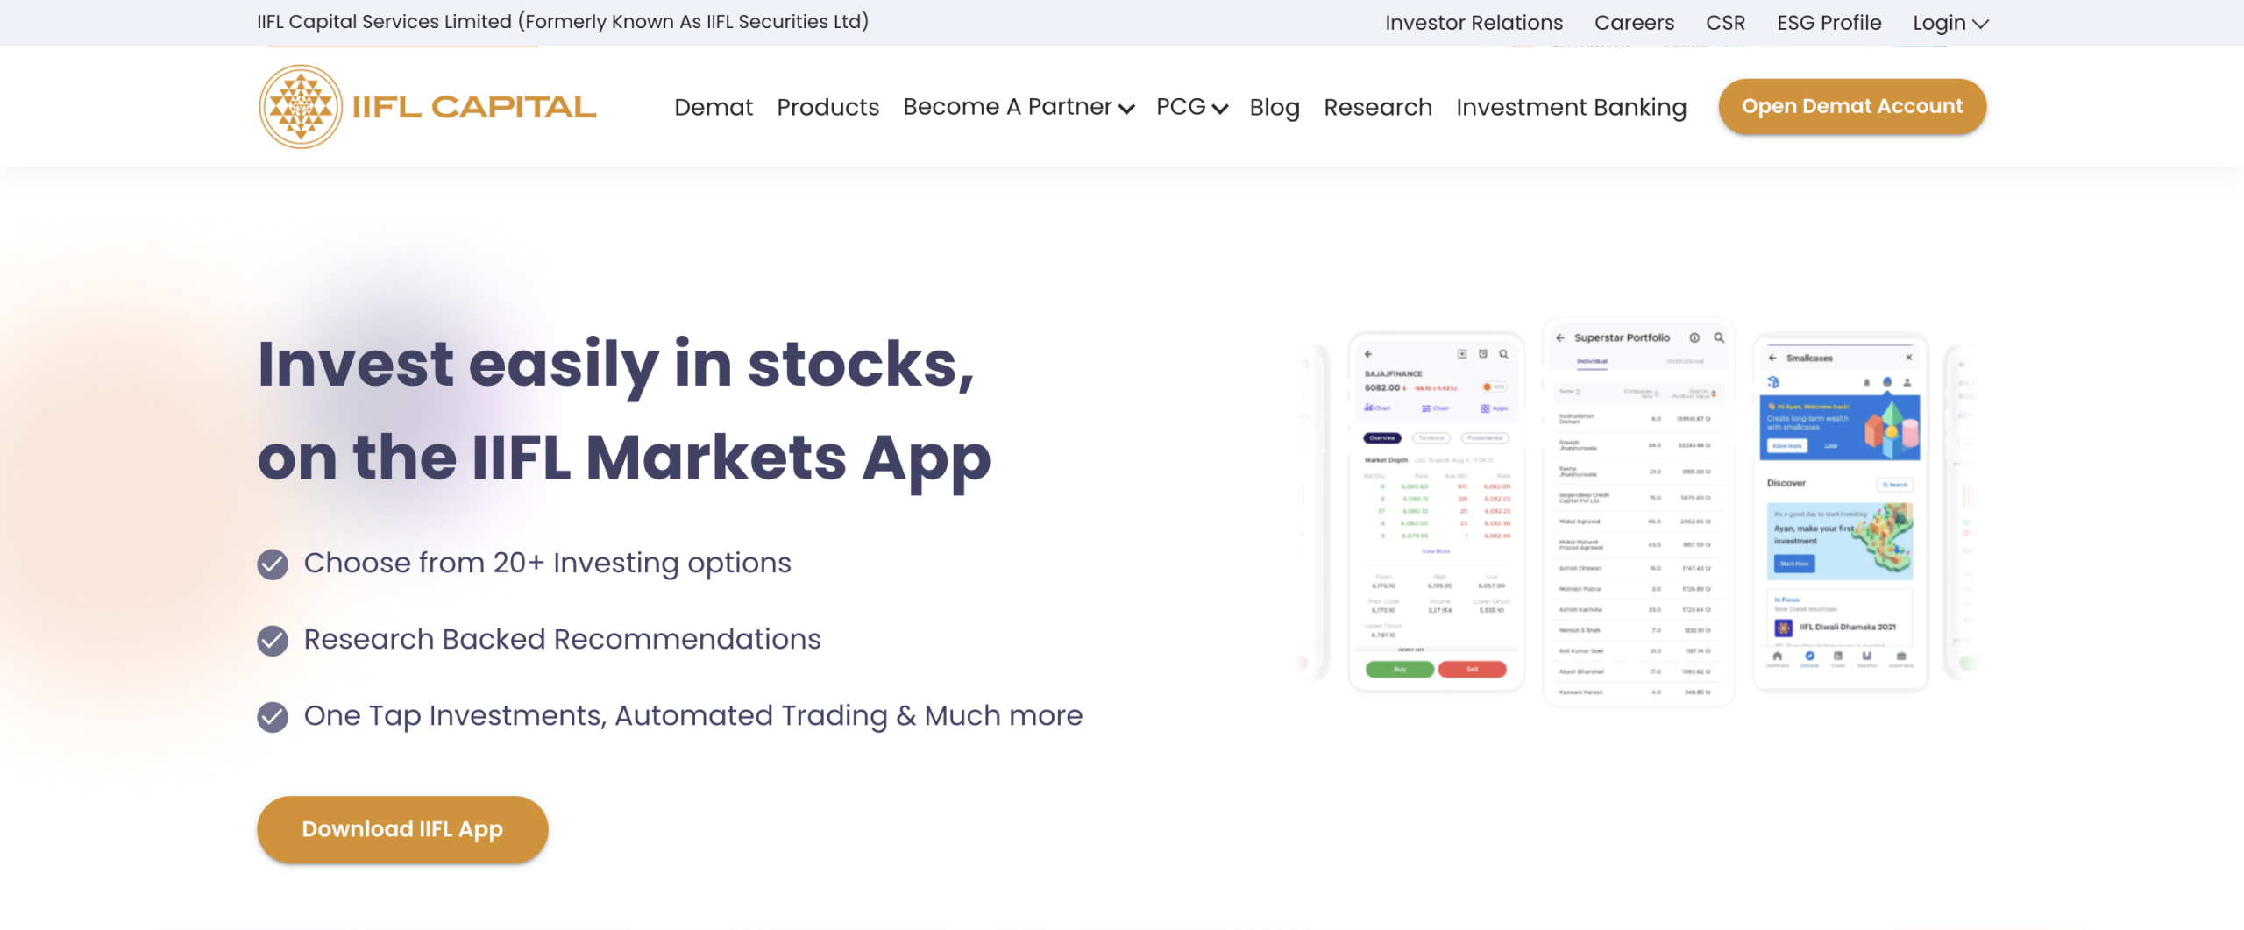
Task: Expand the Become A Partner dropdown
Action: pyautogui.click(x=1019, y=107)
